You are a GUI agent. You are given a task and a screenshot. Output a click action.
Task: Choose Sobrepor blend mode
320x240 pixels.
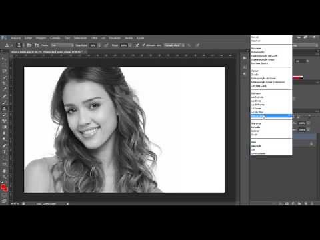coord(271,93)
